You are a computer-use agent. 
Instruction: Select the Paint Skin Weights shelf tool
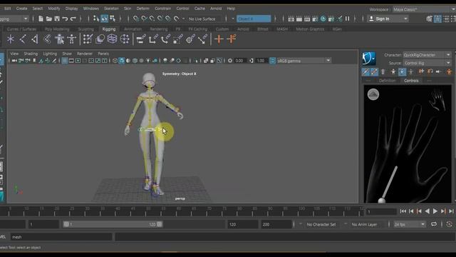coord(88,39)
